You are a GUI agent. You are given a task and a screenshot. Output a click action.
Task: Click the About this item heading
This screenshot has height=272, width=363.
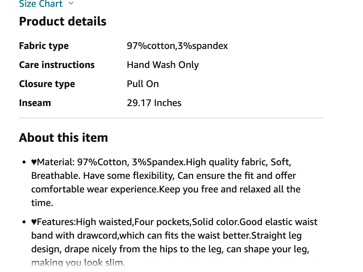pyautogui.click(x=63, y=138)
